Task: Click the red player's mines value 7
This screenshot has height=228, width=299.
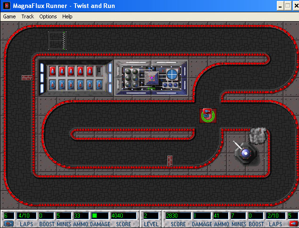Action: (x=238, y=216)
